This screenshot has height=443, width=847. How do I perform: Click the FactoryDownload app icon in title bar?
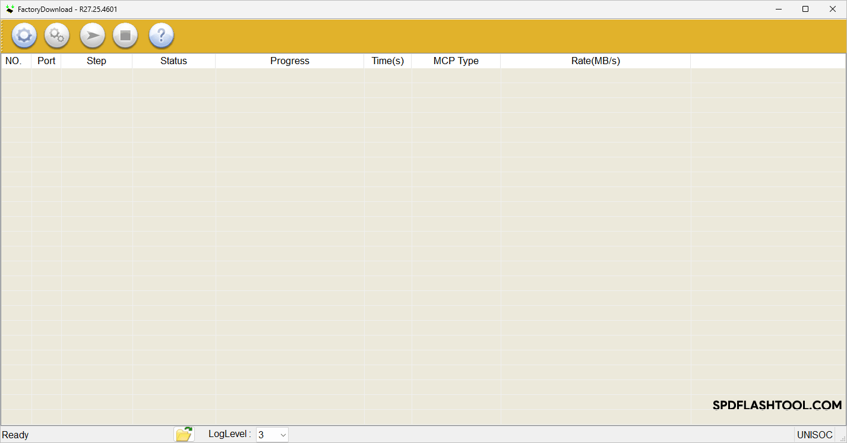tap(10, 9)
